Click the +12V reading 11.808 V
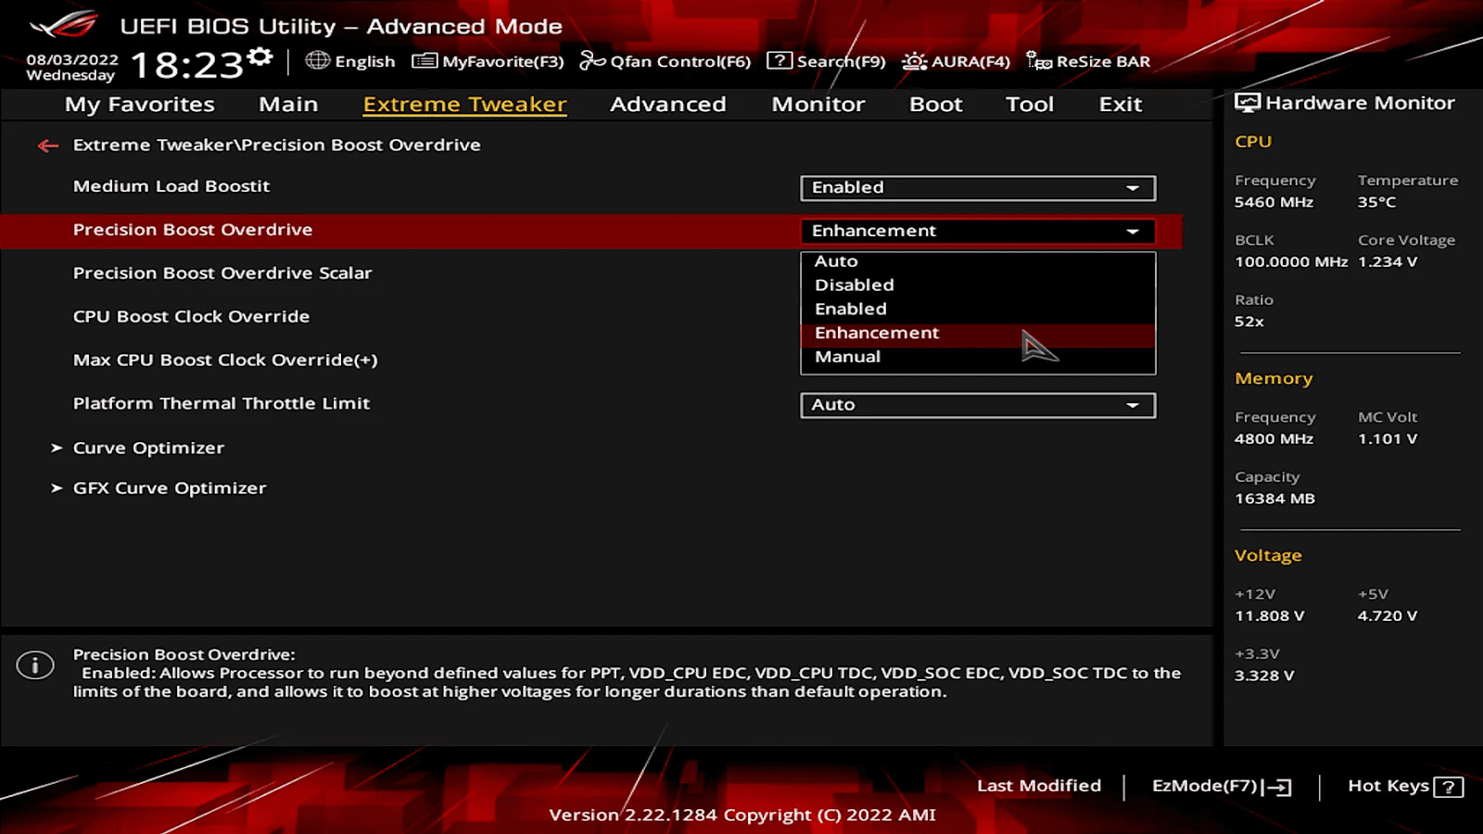This screenshot has height=834, width=1483. [1269, 616]
